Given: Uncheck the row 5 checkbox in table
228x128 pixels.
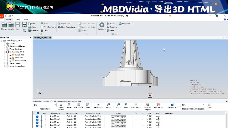Looking at the screenshot, I should pos(37,126).
